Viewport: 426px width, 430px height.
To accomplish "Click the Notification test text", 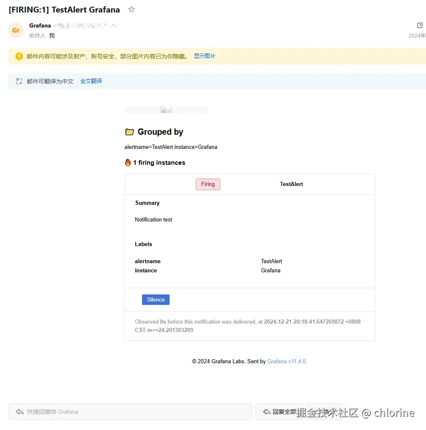I will pos(154,220).
